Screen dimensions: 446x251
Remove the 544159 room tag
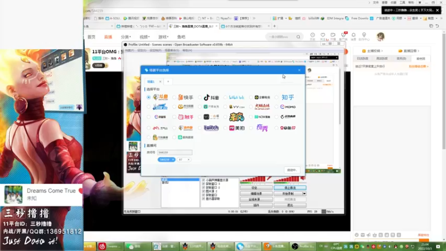click(x=173, y=160)
